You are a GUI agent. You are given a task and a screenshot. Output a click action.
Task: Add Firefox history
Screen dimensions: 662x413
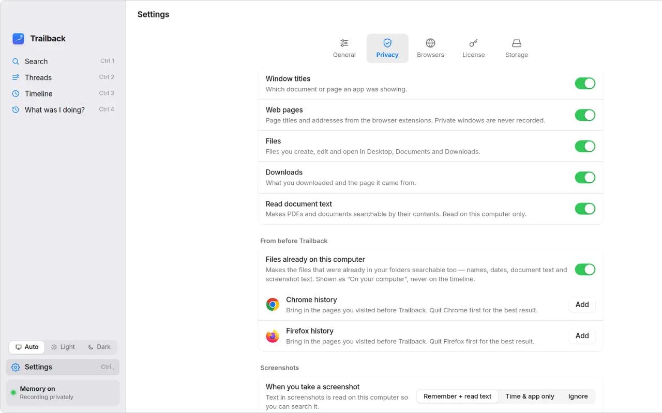tap(582, 336)
